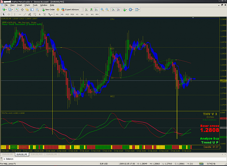Show the Navigator panel (star folder icon)
This screenshot has height=166, width=227.
(27, 9)
